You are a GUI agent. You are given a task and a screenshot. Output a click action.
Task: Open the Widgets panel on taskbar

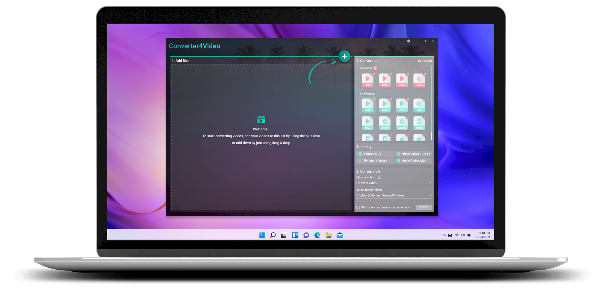pyautogui.click(x=295, y=235)
